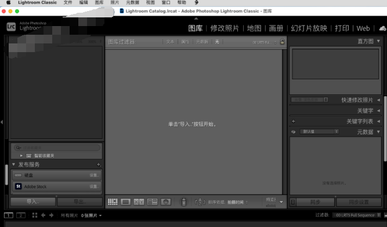Screen dimensions: 387x227
Task: Toggle the A-Z sort direction icon
Action: 200,202
